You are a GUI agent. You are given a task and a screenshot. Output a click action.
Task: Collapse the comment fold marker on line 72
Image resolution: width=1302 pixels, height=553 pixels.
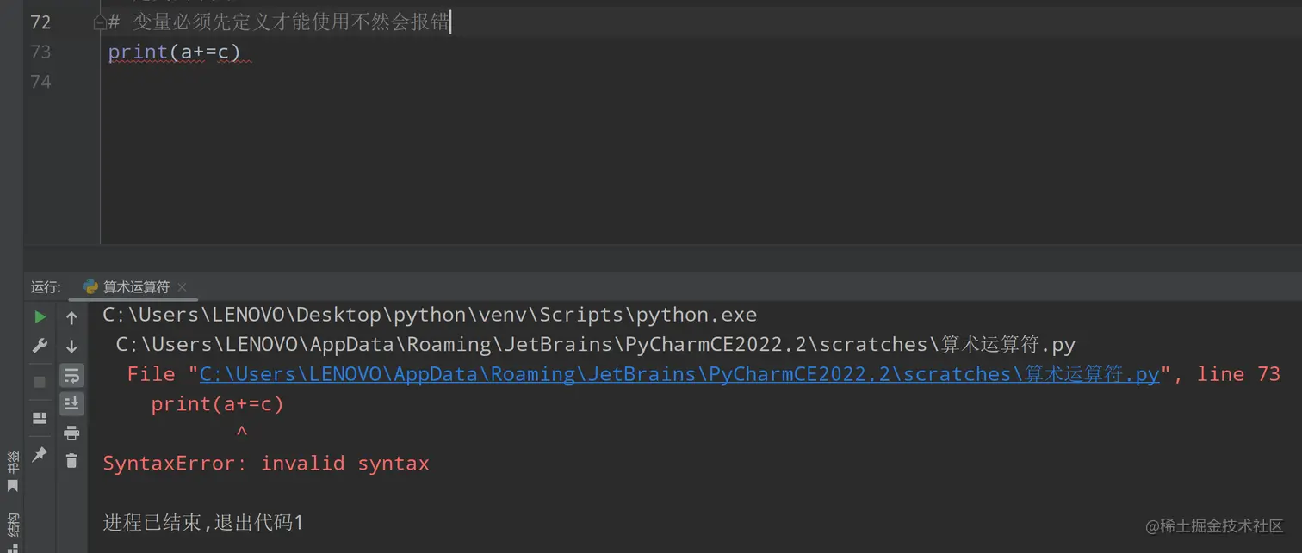[x=100, y=23]
